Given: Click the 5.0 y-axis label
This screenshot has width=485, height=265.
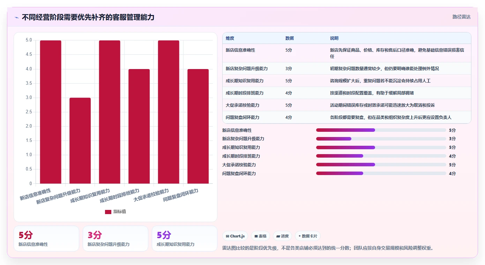Looking at the screenshot, I should click(x=29, y=40).
